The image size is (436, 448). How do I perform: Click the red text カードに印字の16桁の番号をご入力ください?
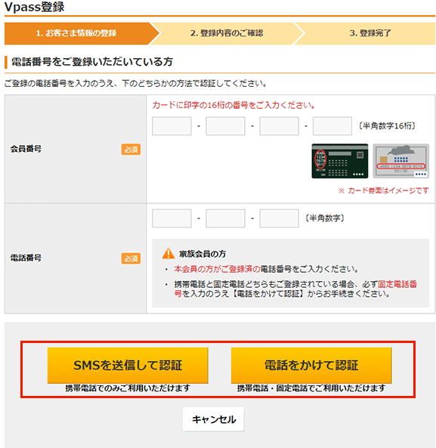click(x=233, y=105)
